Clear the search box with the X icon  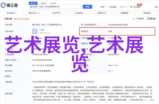click(80, 7)
